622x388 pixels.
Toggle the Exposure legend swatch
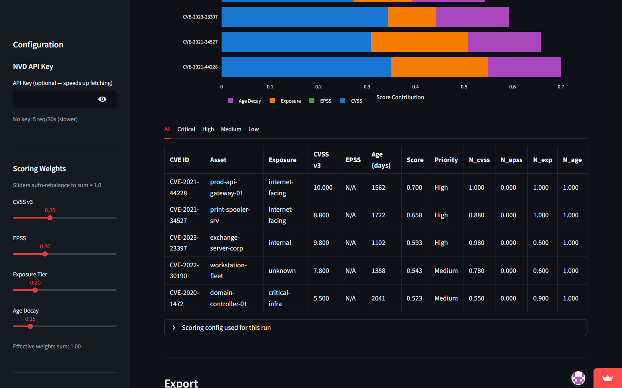pos(272,101)
